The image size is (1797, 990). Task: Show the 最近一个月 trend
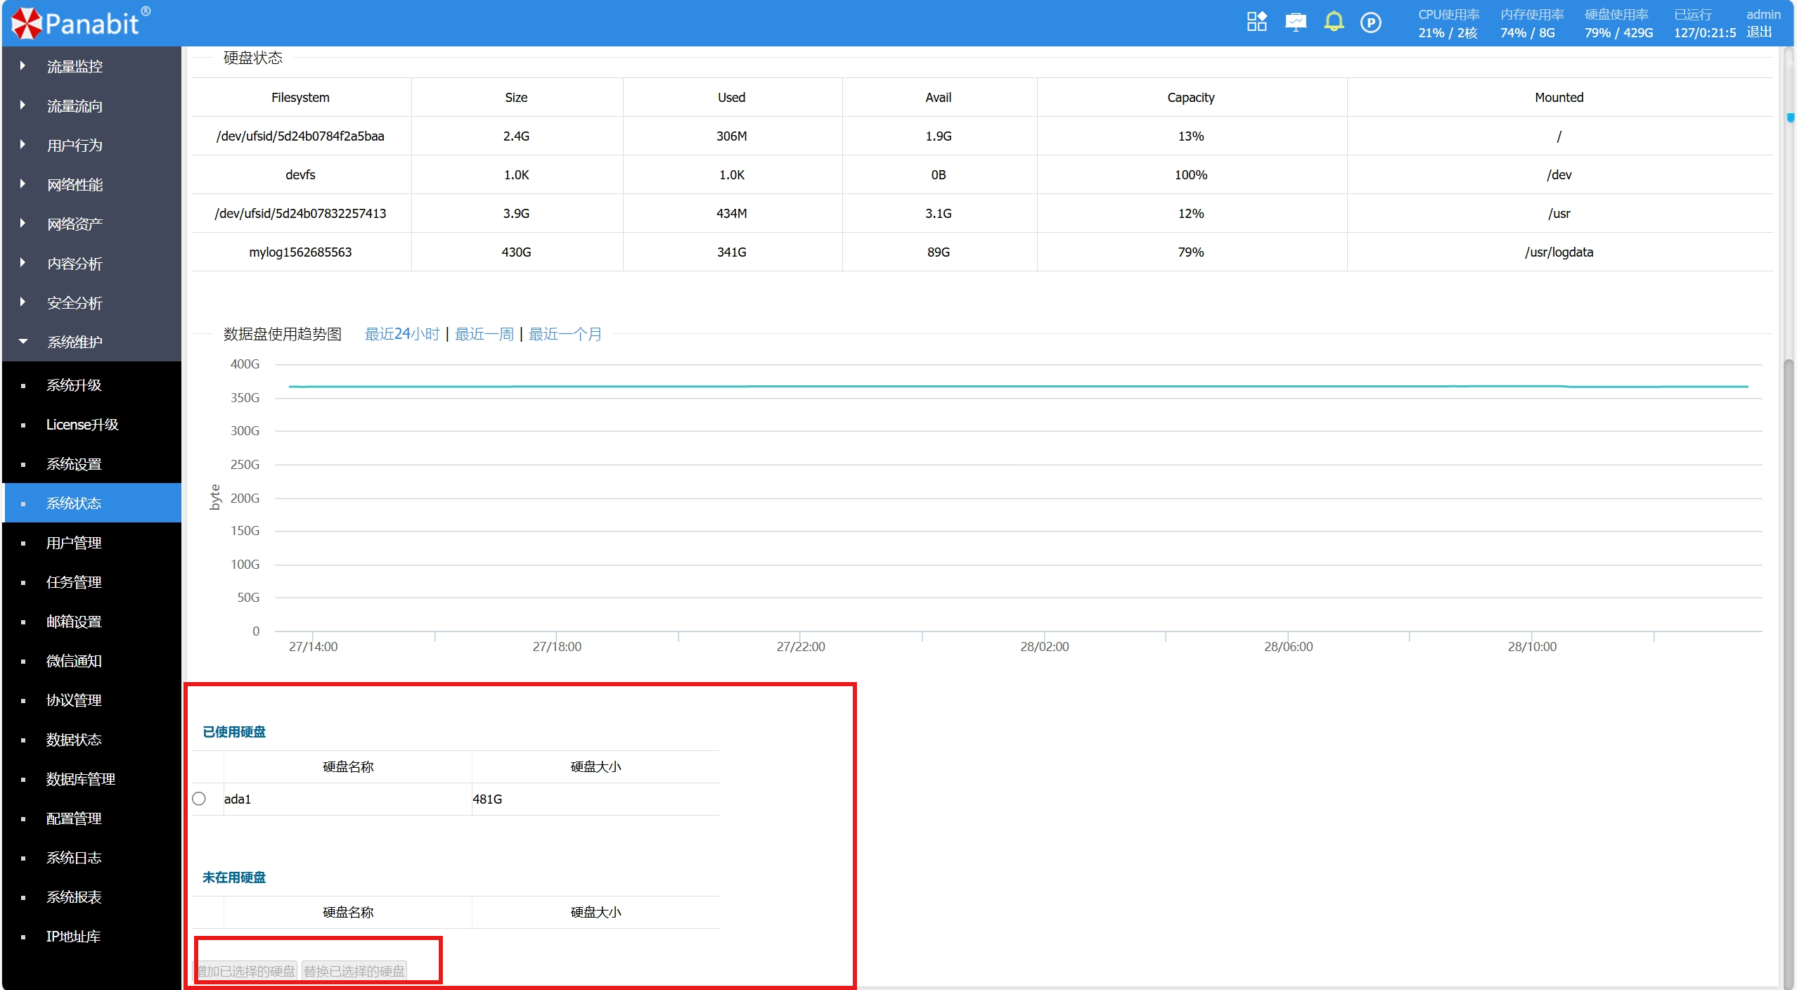point(565,334)
